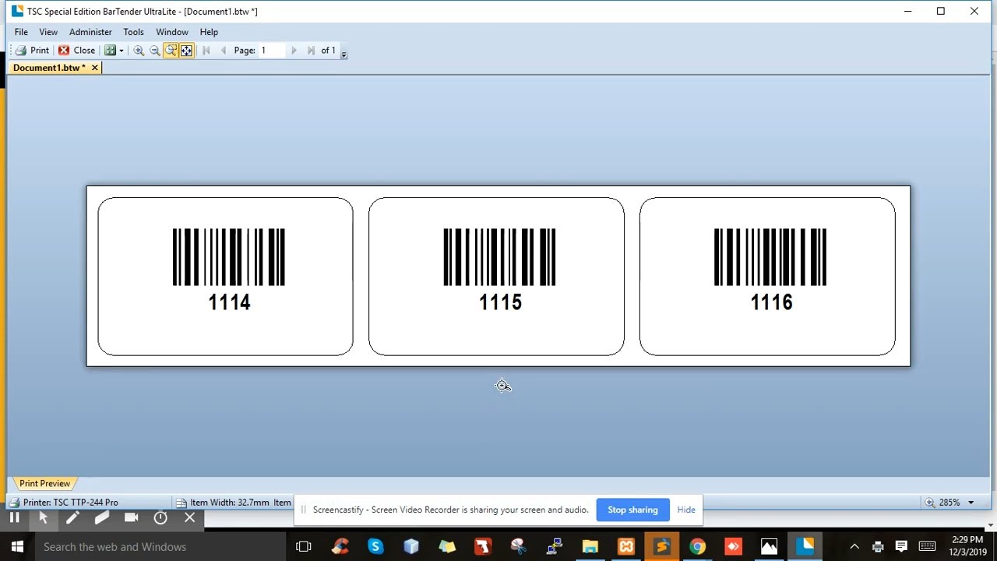
Task: Click the status bar zoom magnifier icon
Action: (x=930, y=503)
